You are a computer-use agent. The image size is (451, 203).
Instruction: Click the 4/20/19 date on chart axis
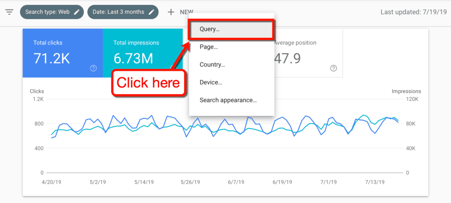[51, 182]
